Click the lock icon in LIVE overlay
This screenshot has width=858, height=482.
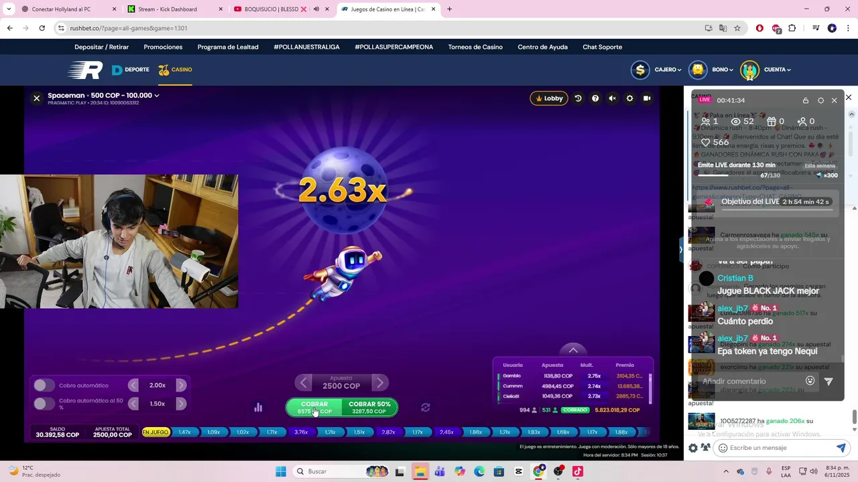[x=806, y=100]
